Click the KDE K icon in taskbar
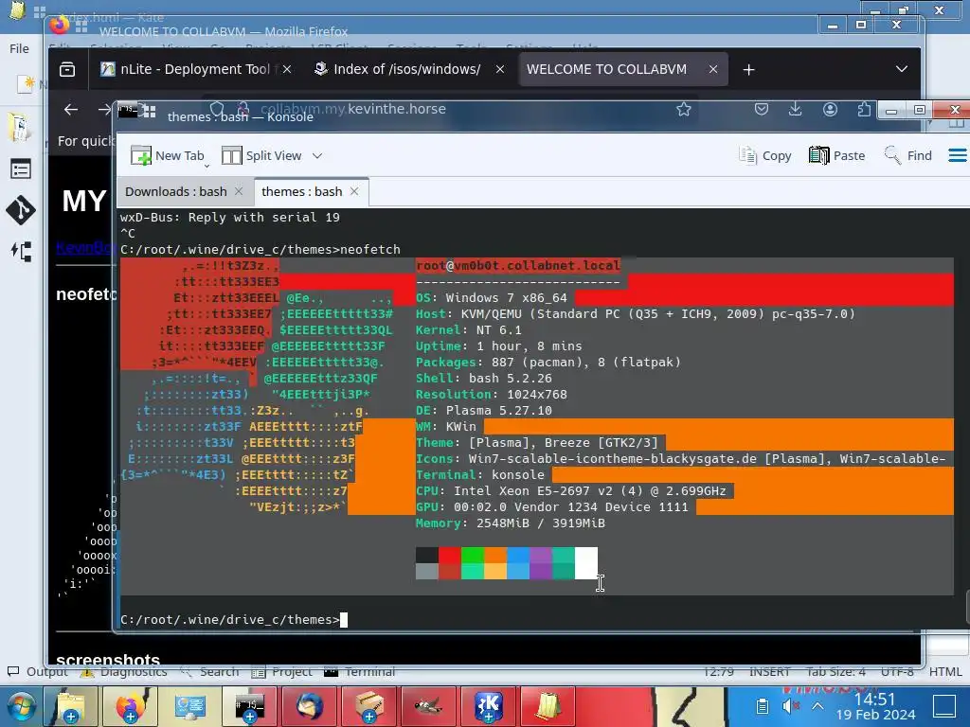The height and width of the screenshot is (727, 970). point(489,706)
